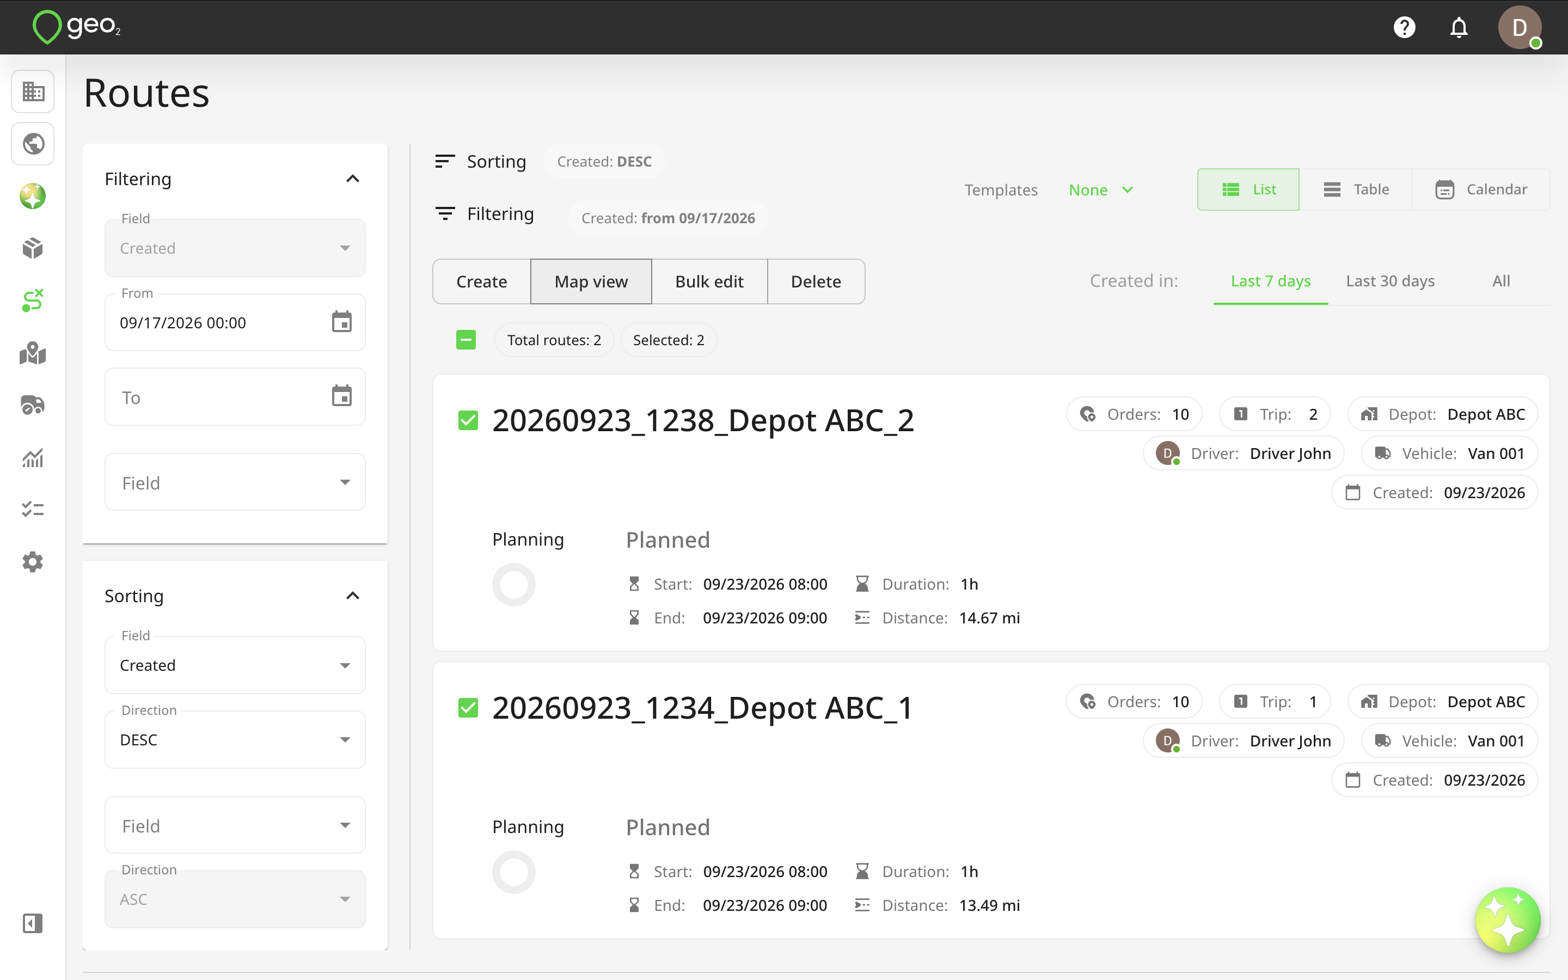Collapse the Sorting panel chevron
Screen dimensions: 1568x980
352,596
